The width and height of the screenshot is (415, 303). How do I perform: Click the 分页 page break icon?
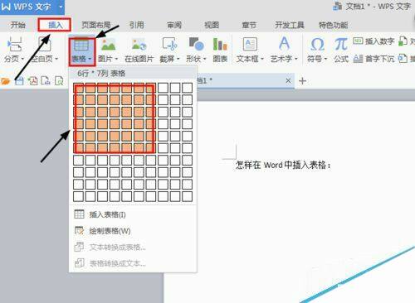click(x=15, y=45)
